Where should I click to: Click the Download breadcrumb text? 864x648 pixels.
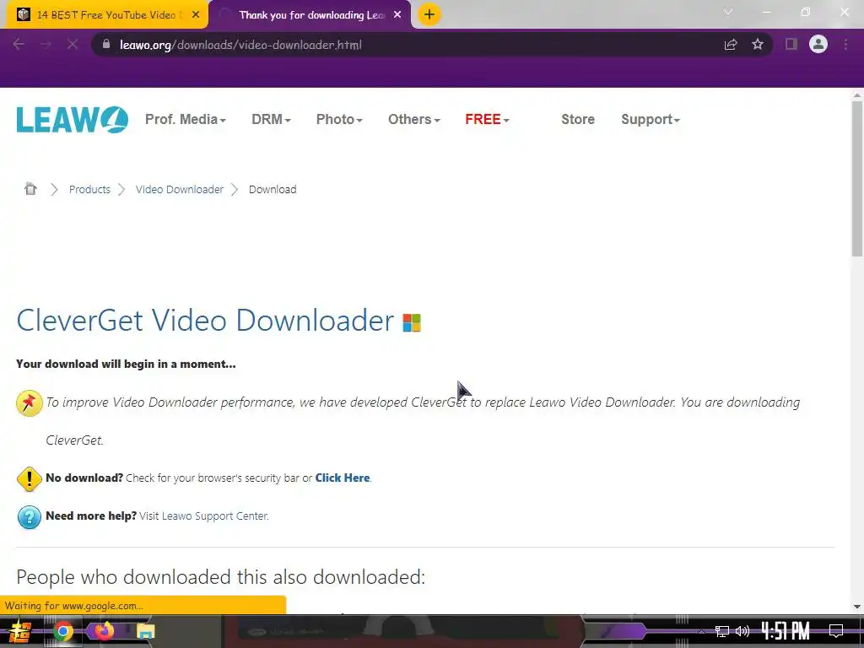273,190
